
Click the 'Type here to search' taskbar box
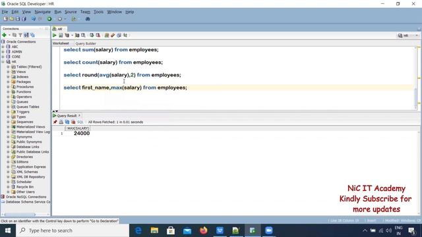(x=73, y=230)
